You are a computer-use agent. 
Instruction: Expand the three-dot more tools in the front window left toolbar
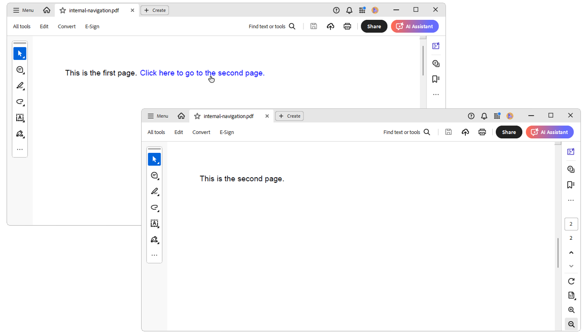click(x=154, y=255)
